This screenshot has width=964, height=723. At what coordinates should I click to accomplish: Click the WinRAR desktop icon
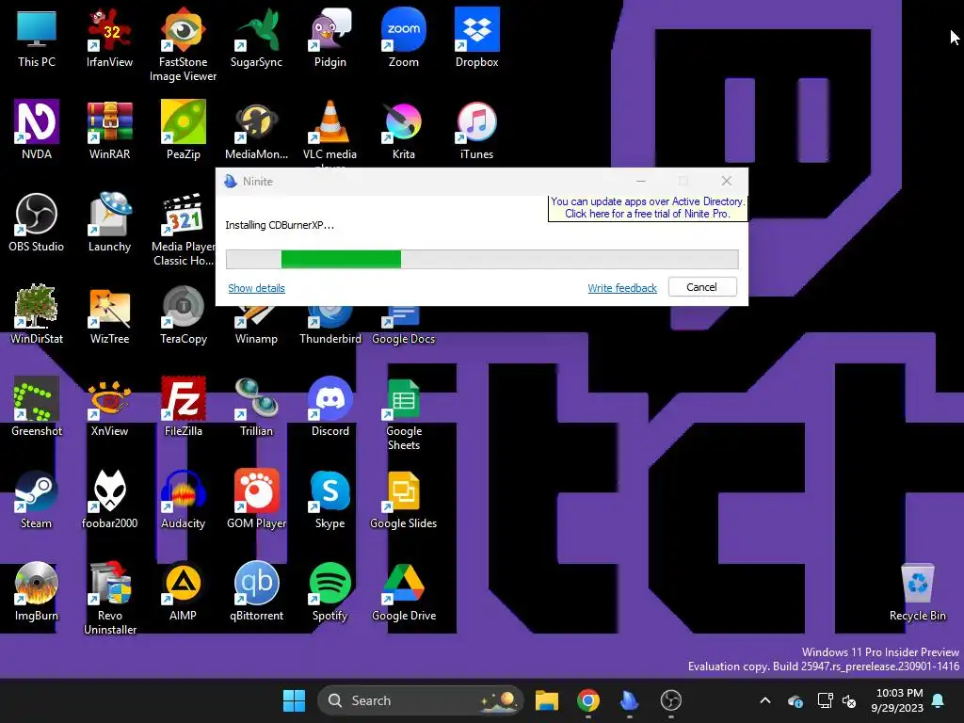(109, 130)
